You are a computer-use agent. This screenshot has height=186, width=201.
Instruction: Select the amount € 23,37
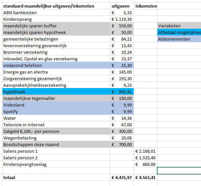tap(122, 59)
